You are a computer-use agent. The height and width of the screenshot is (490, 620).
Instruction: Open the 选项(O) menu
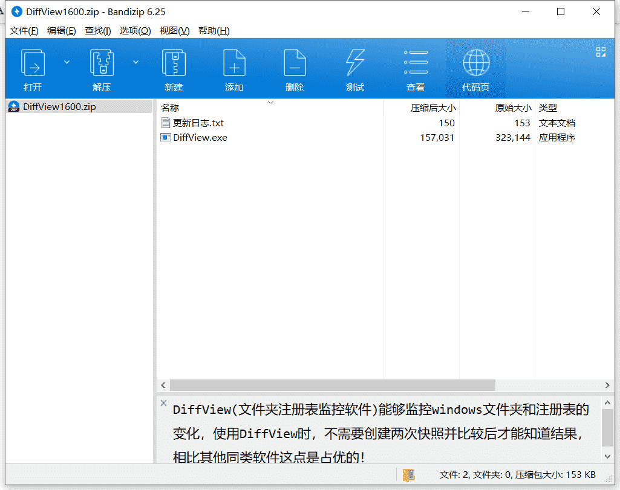[135, 31]
